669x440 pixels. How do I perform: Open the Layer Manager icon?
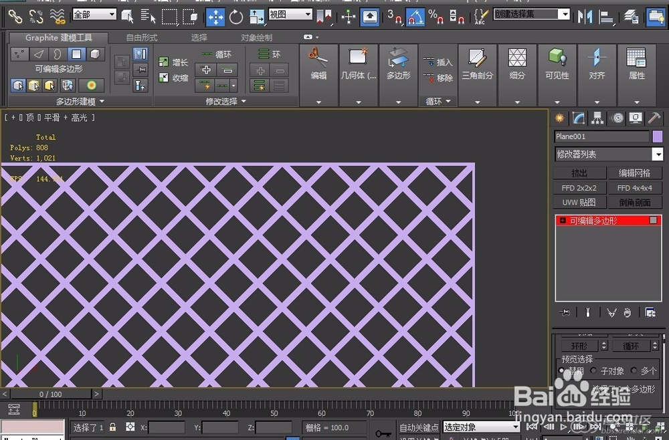(x=631, y=17)
